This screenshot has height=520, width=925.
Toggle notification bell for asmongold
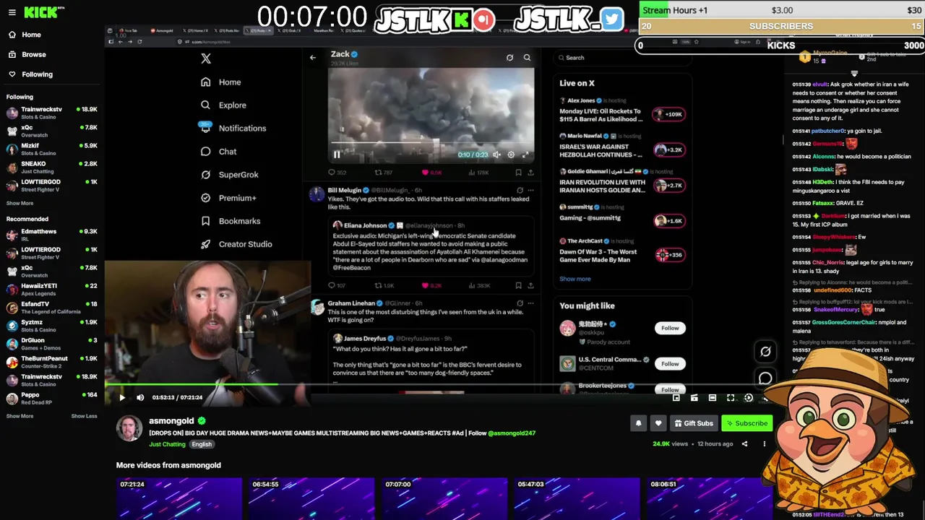[638, 423]
